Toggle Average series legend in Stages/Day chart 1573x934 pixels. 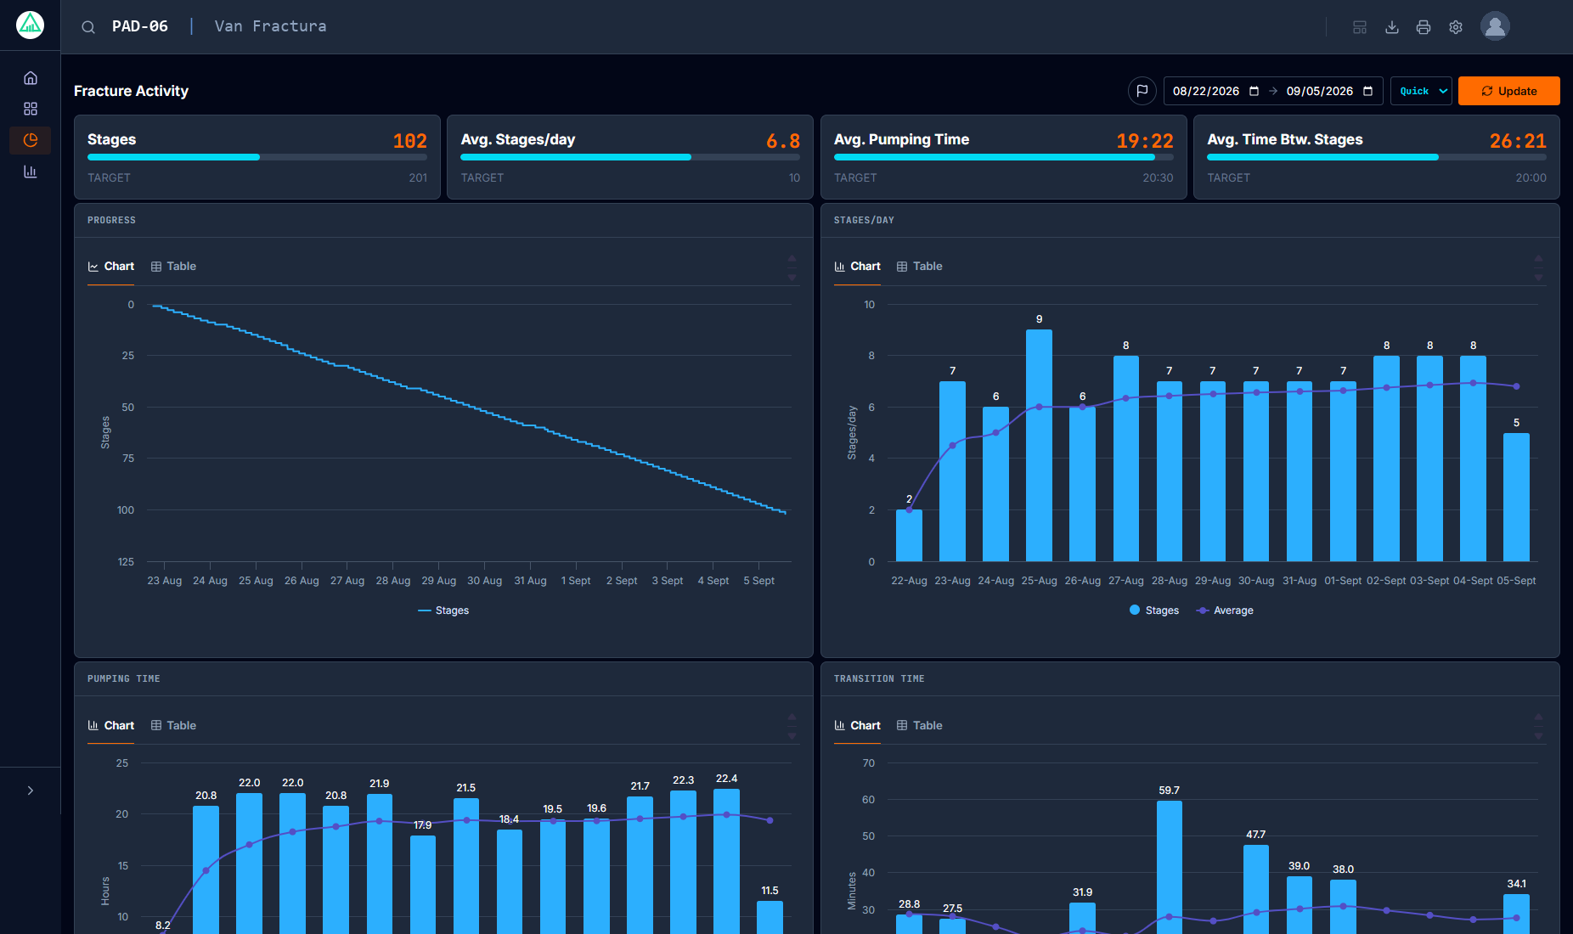(x=1225, y=610)
